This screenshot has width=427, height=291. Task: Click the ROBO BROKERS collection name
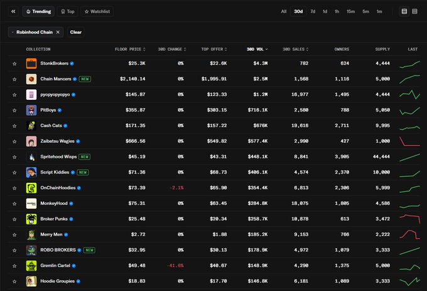tap(58, 250)
